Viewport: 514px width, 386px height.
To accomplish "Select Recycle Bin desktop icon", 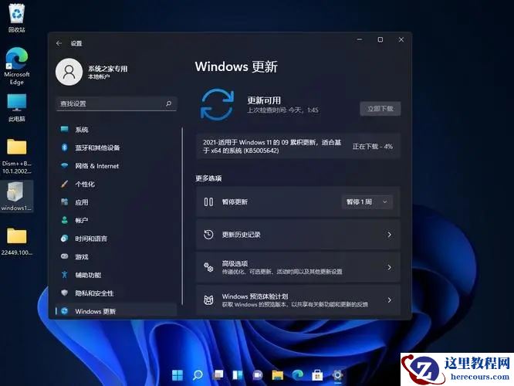I will pos(17,18).
